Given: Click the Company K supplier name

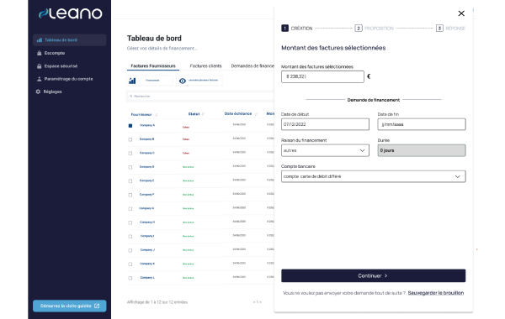Looking at the screenshot, I should coord(147,264).
